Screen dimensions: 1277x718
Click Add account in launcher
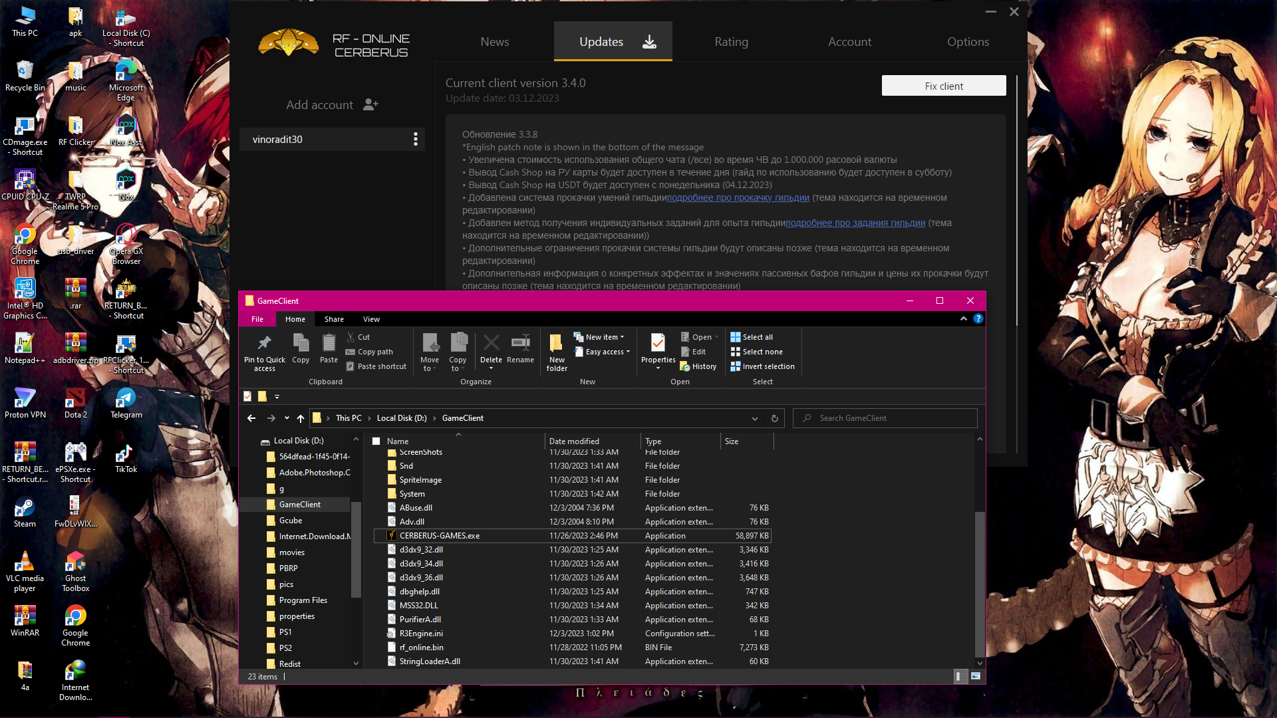click(319, 105)
